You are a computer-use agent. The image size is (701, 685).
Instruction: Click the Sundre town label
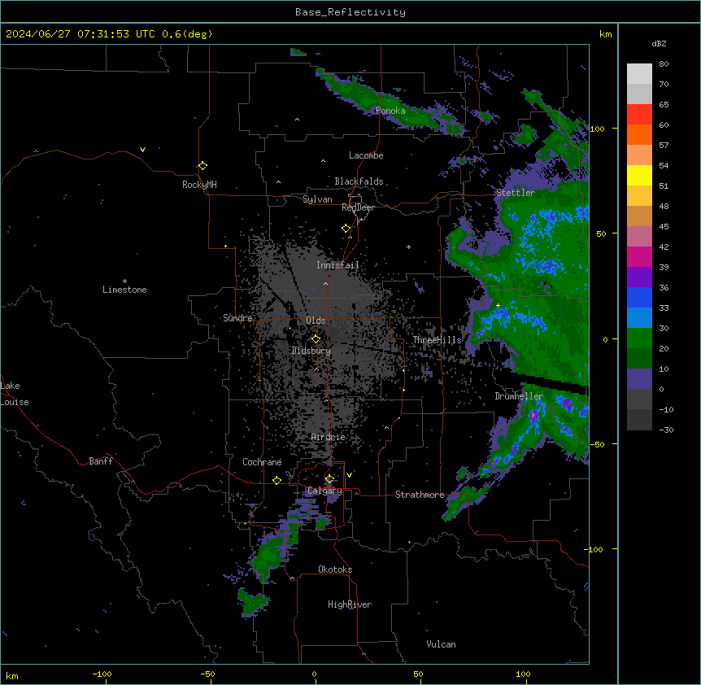(237, 318)
